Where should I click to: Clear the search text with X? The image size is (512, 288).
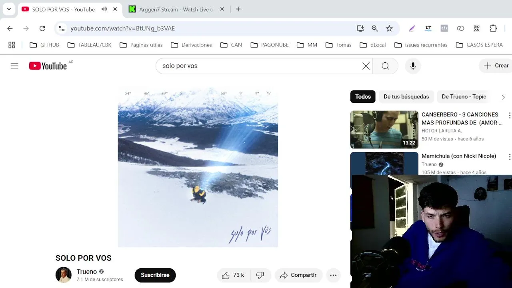[x=366, y=66]
